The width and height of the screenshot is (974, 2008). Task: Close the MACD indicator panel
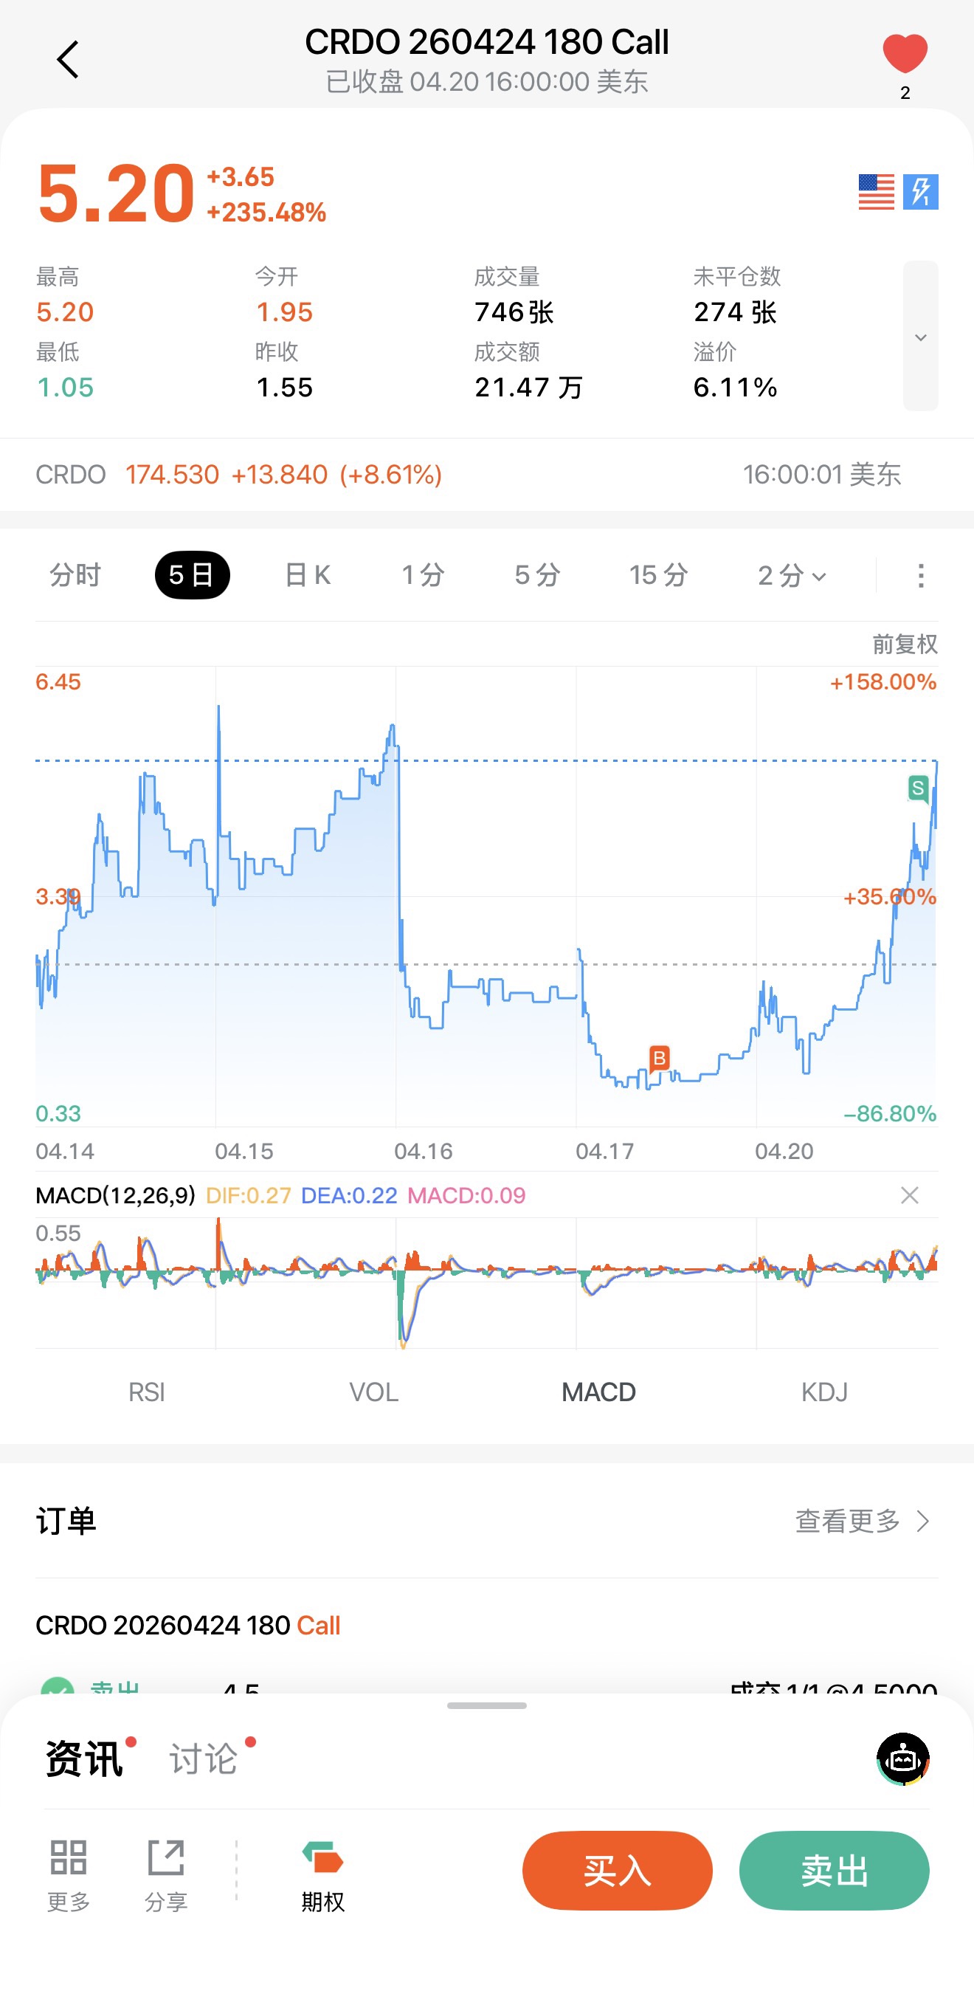(x=909, y=1195)
